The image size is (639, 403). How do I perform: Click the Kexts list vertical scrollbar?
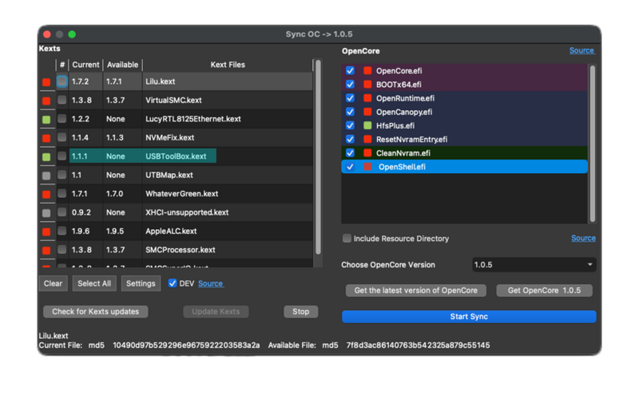click(318, 156)
